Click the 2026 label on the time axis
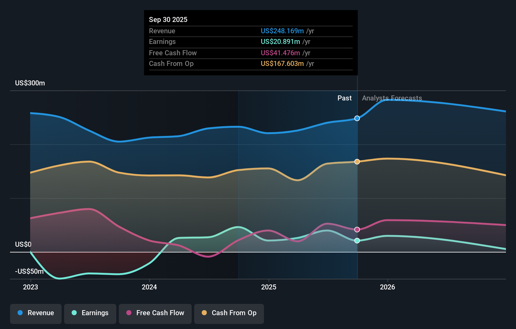The image size is (516, 329). tap(388, 287)
